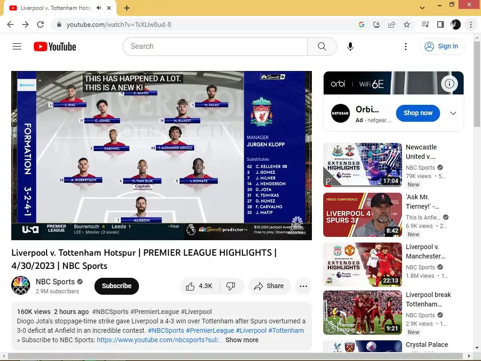Open Newcastle United extended highlights thumbnail

(363, 165)
